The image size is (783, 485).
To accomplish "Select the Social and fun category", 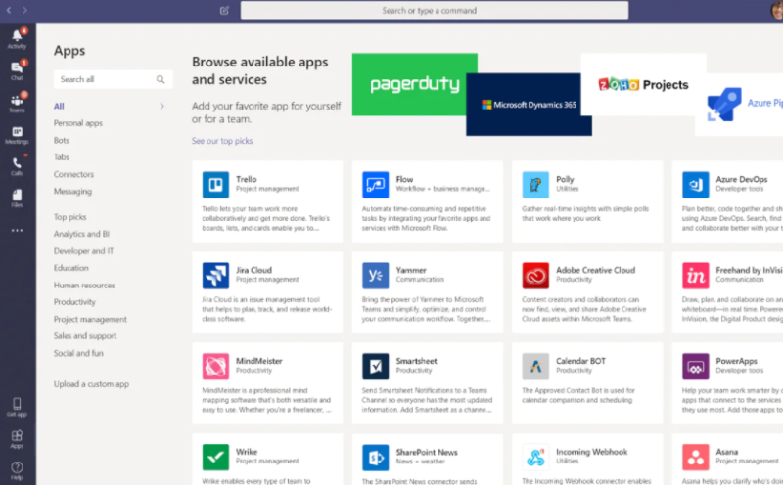I will pyautogui.click(x=78, y=353).
